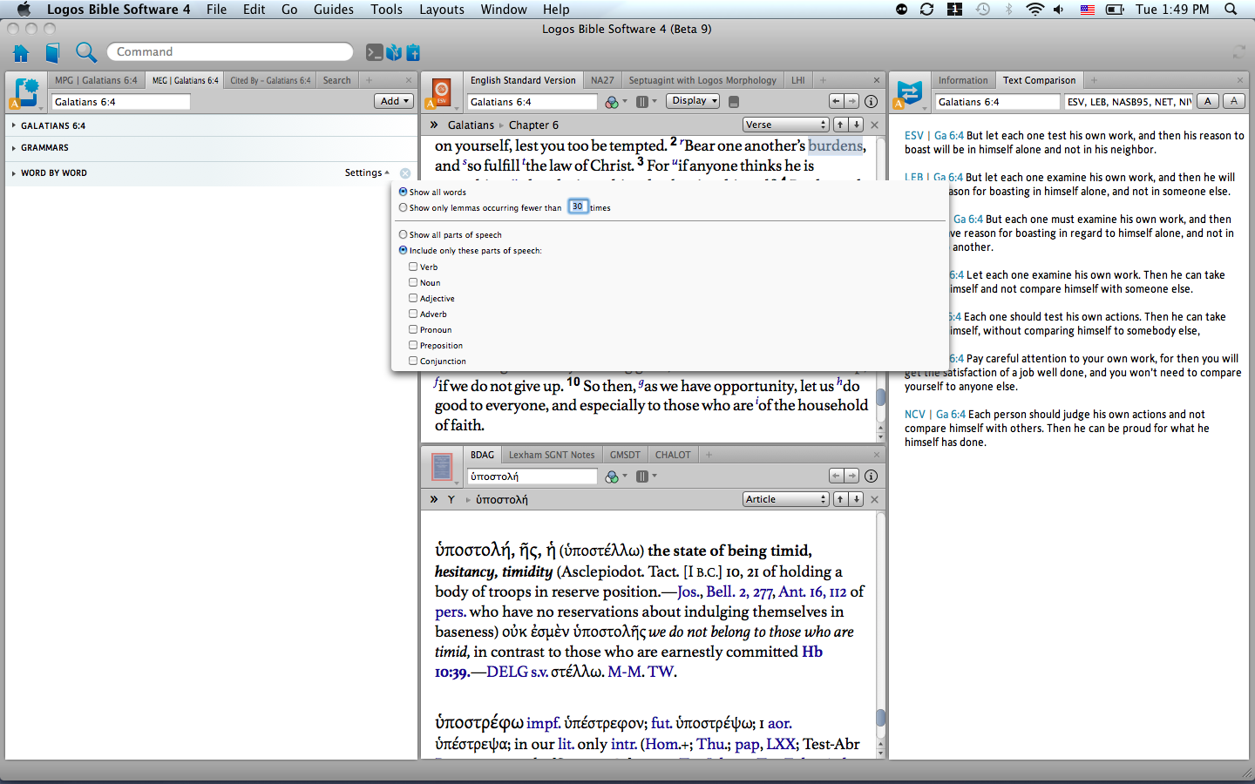Click the Text Comparison panel icon

[x=909, y=93]
